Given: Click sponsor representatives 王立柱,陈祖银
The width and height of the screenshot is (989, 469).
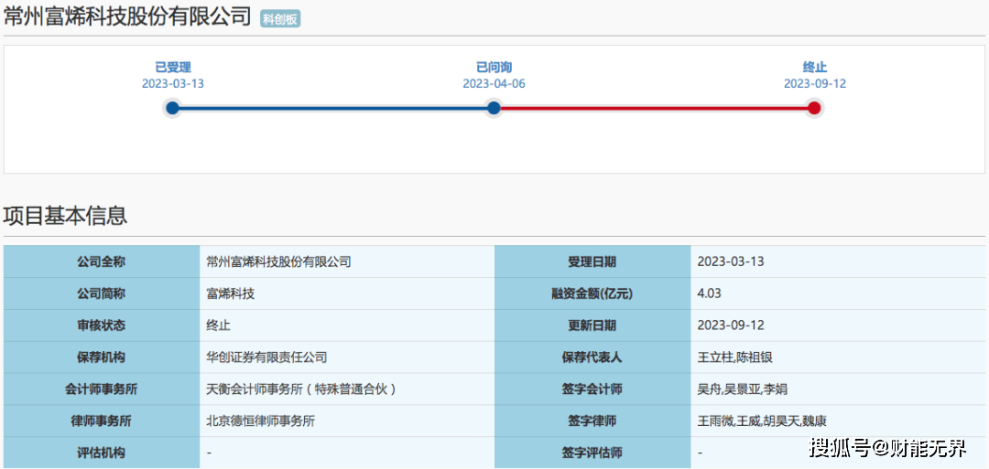Looking at the screenshot, I should [x=735, y=357].
